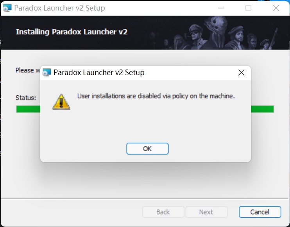The height and width of the screenshot is (227, 290).
Task: Cancel the Paradox Launcher installation
Action: tap(260, 212)
